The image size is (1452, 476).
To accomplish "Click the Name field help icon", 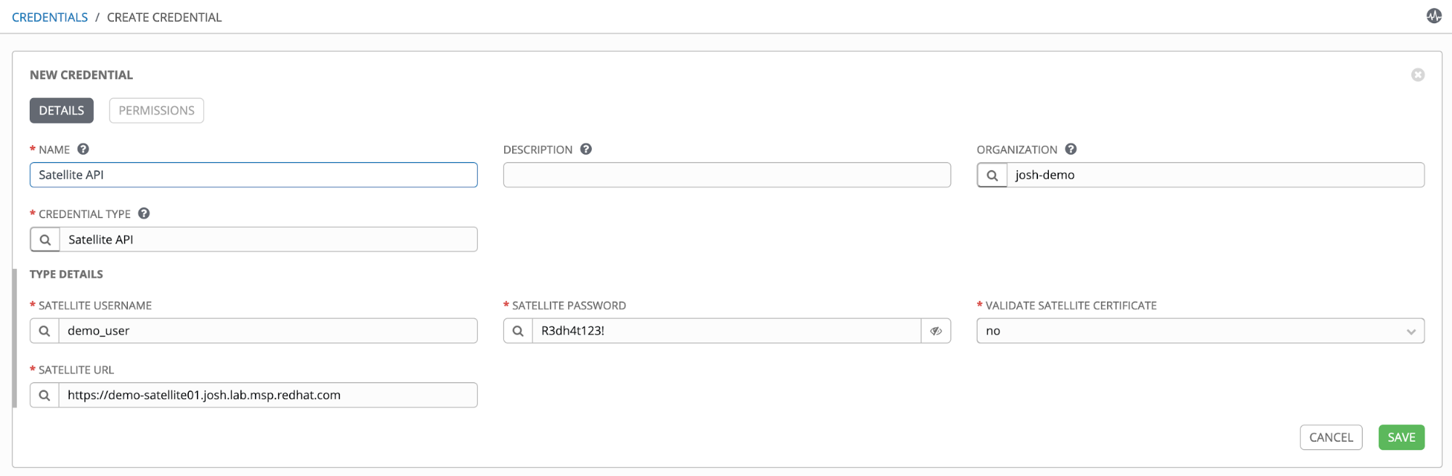I will 84,149.
